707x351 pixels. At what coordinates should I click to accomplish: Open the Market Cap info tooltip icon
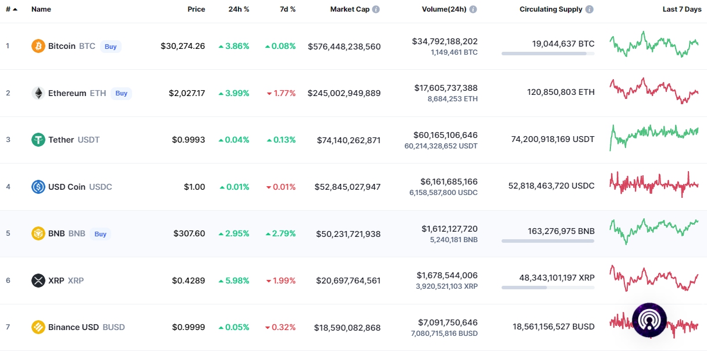point(376,9)
